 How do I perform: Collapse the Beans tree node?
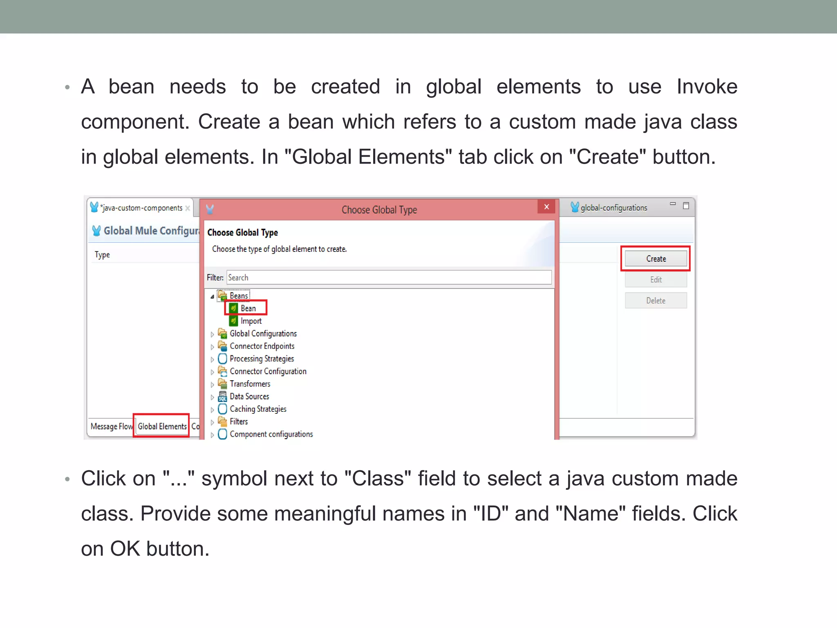(212, 296)
